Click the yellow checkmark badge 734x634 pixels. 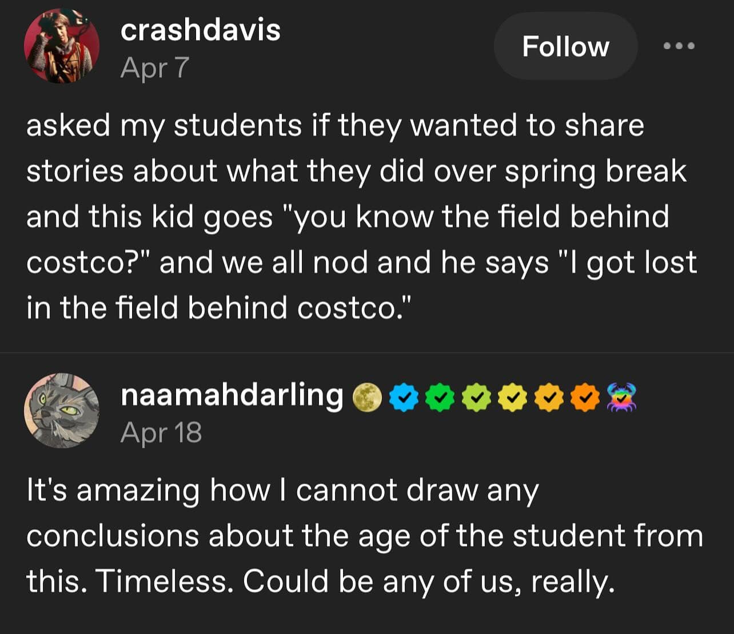coord(513,397)
